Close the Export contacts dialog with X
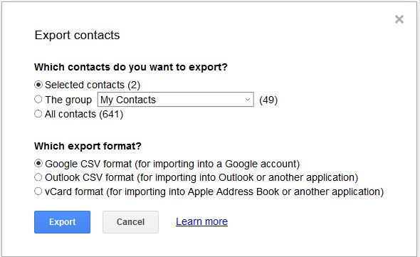 399,19
